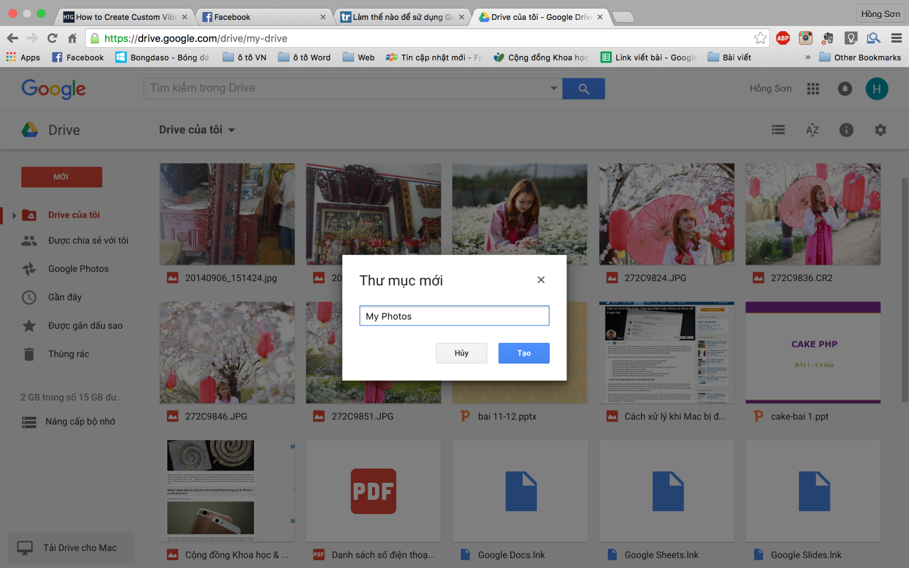Open the search options dropdown arrow
The image size is (909, 568).
click(x=552, y=89)
